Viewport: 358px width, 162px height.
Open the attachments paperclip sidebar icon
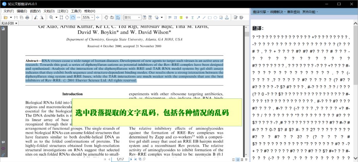pyautogui.click(x=3, y=155)
